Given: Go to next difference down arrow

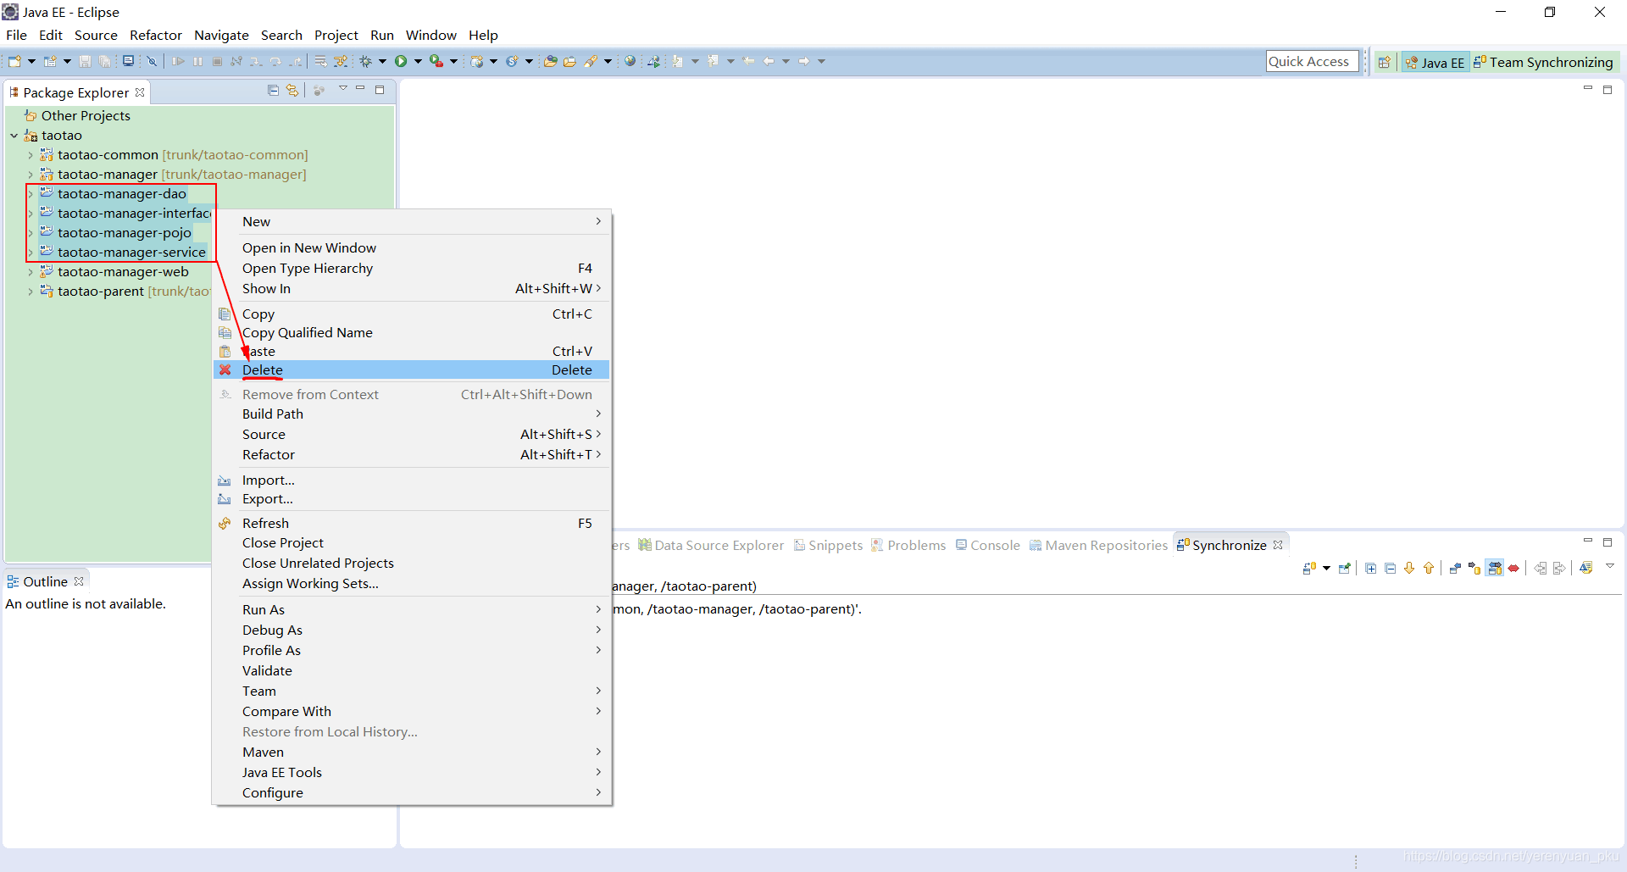Looking at the screenshot, I should (1409, 568).
